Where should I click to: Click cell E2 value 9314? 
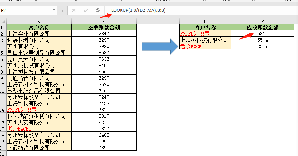pyautogui.click(x=262, y=34)
